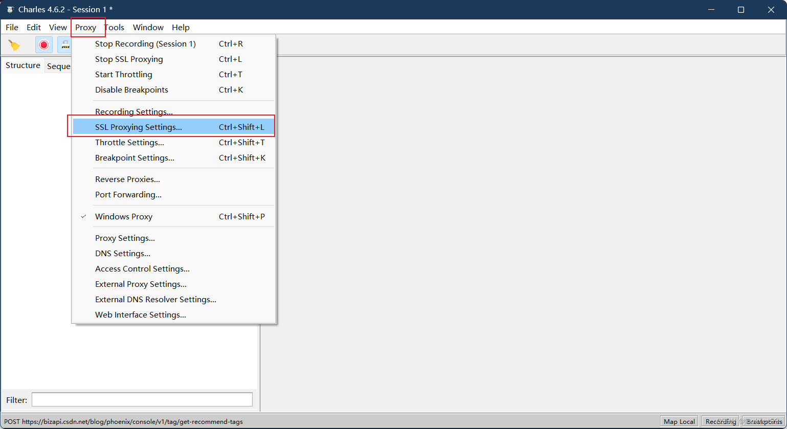The height and width of the screenshot is (429, 787).
Task: Choose Stop SSL Proxying
Action: 174,59
